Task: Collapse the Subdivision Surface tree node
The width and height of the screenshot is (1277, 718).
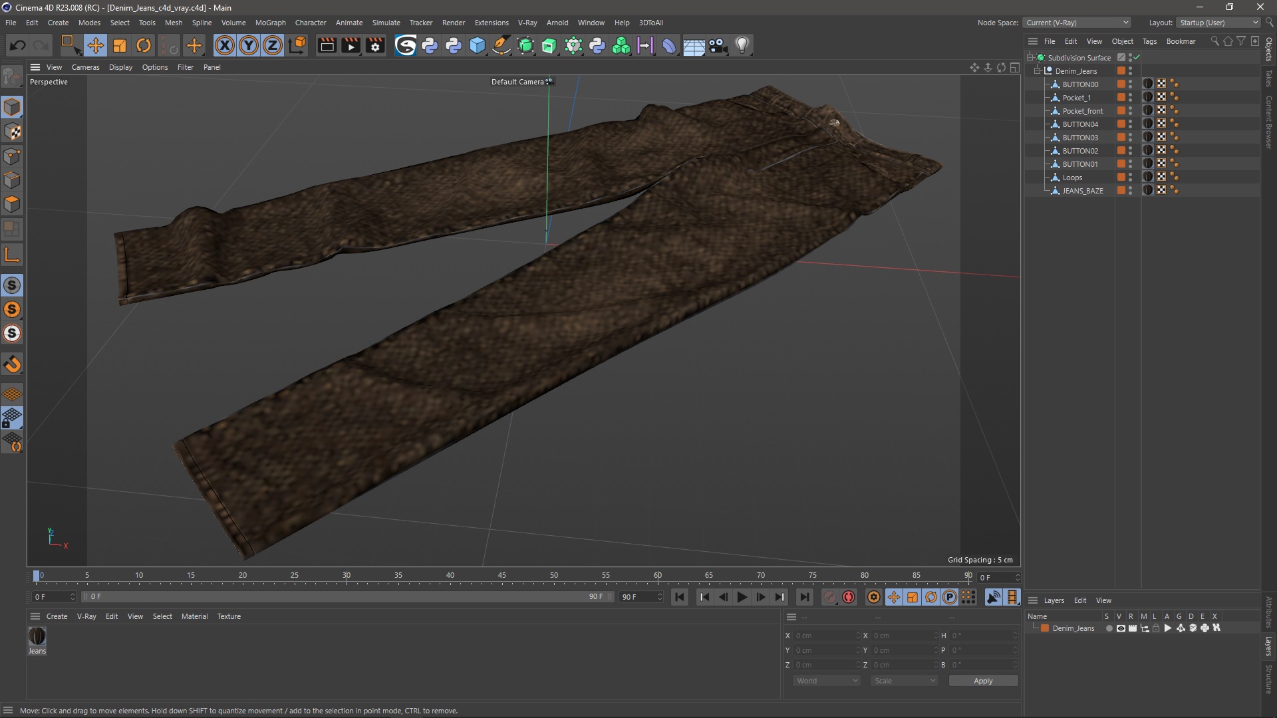Action: pyautogui.click(x=1030, y=58)
